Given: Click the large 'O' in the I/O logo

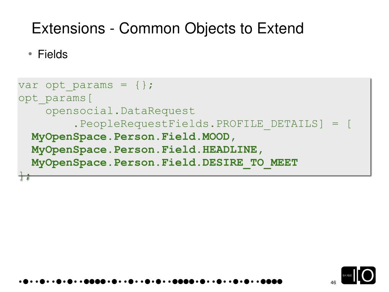Looking at the screenshot, I should coord(367,275).
